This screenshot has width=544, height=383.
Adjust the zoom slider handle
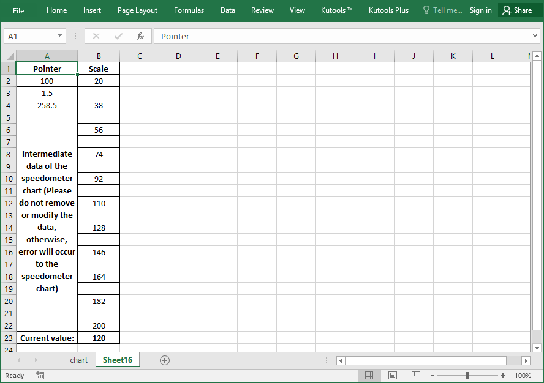point(467,375)
